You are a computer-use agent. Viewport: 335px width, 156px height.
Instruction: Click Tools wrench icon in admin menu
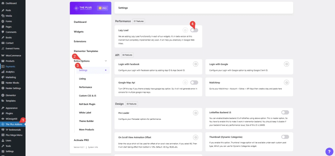tap(3, 146)
